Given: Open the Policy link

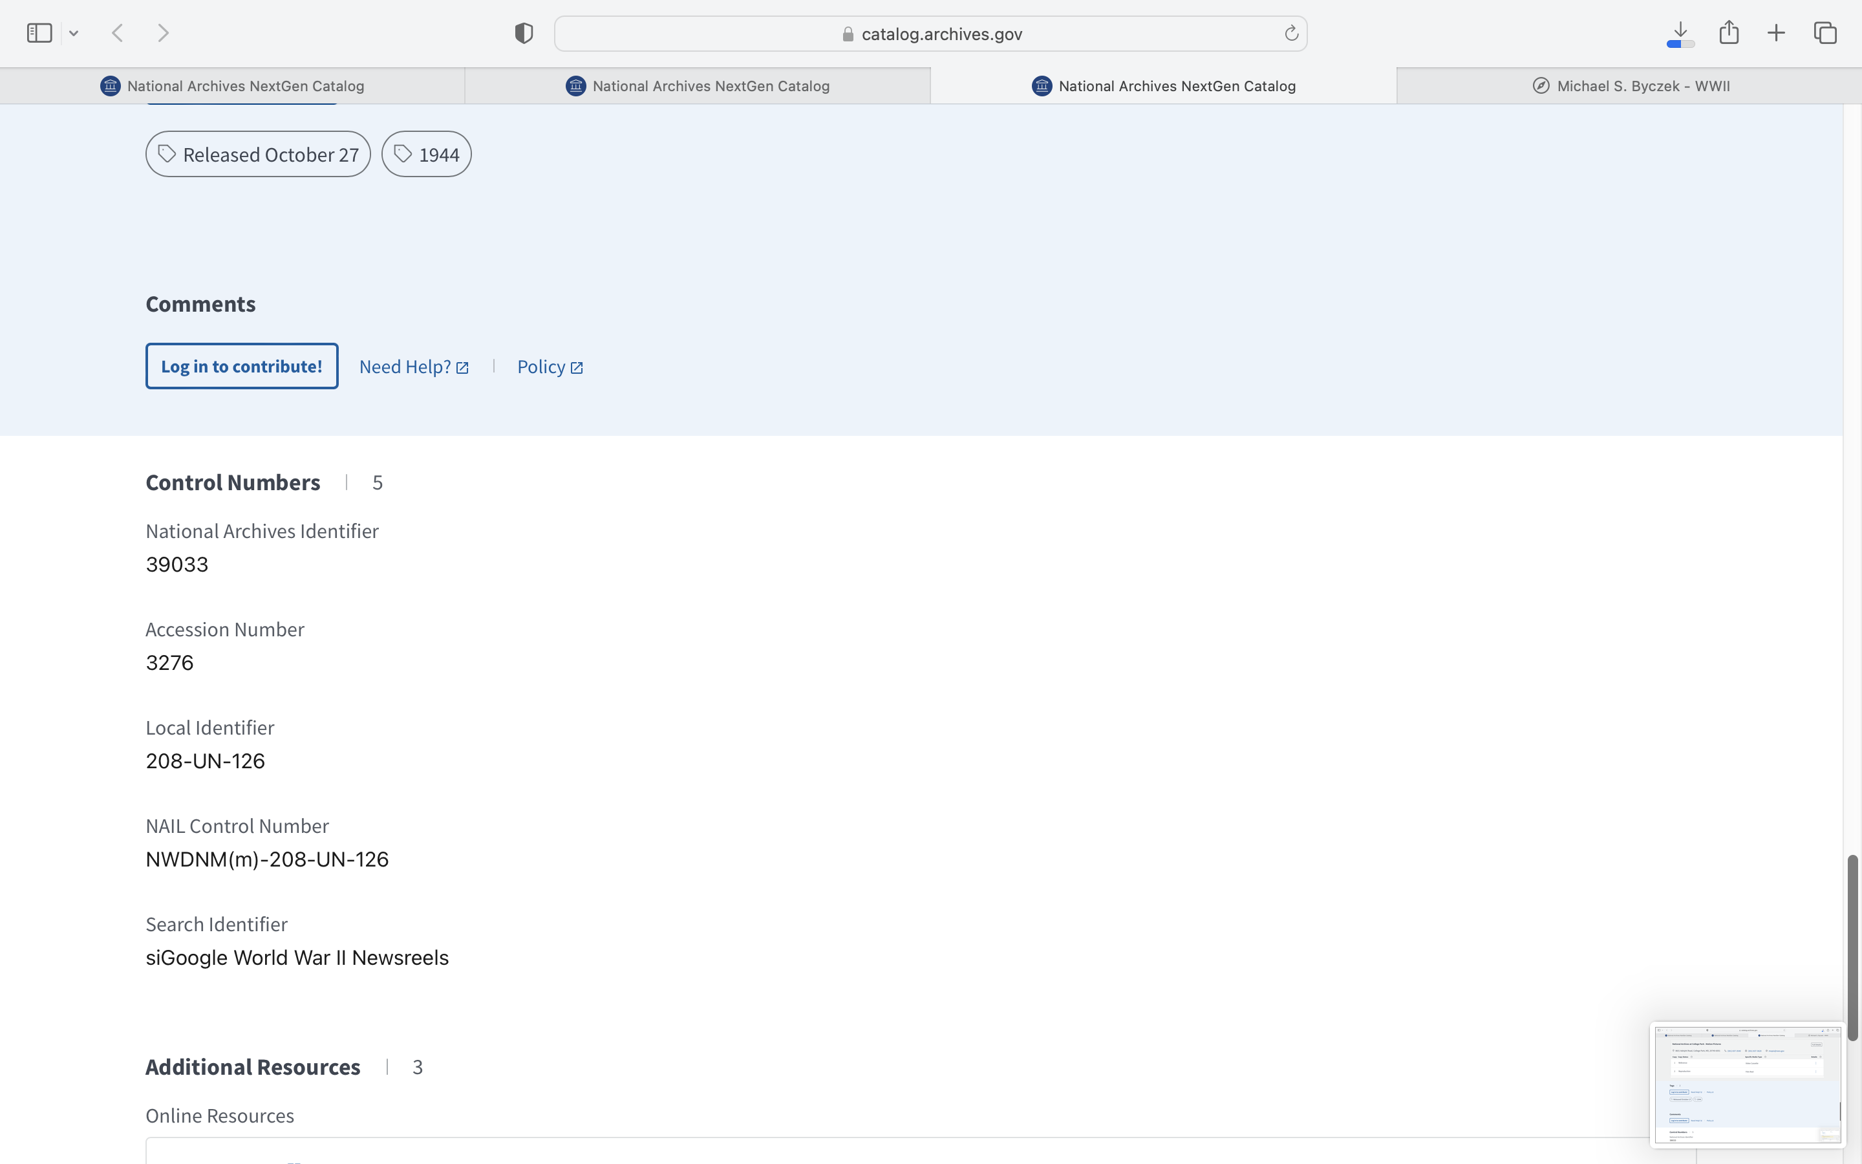Looking at the screenshot, I should 550,367.
